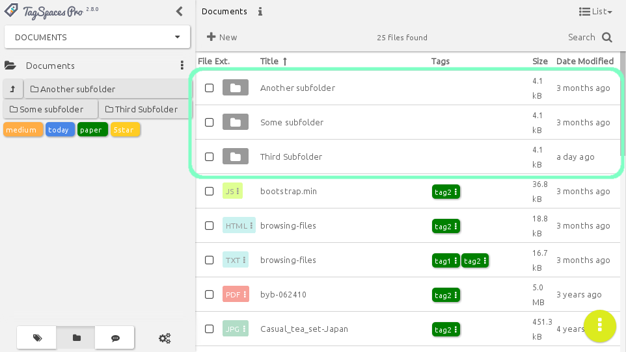Click the New file button
Viewport: 626px width, 352px height.
(x=222, y=38)
